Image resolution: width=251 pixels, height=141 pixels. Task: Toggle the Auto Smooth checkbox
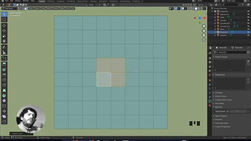pos(227,111)
